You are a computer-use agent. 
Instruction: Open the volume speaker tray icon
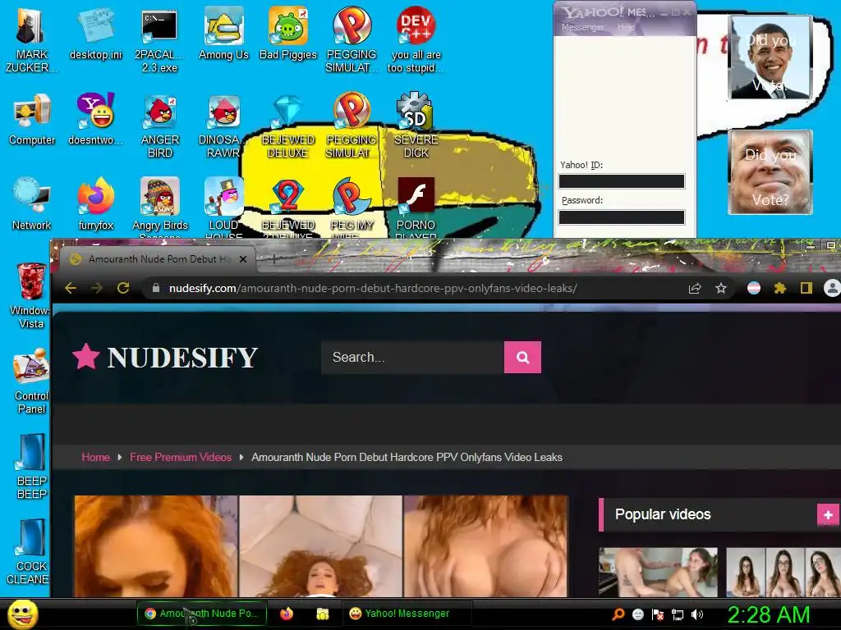(x=696, y=614)
